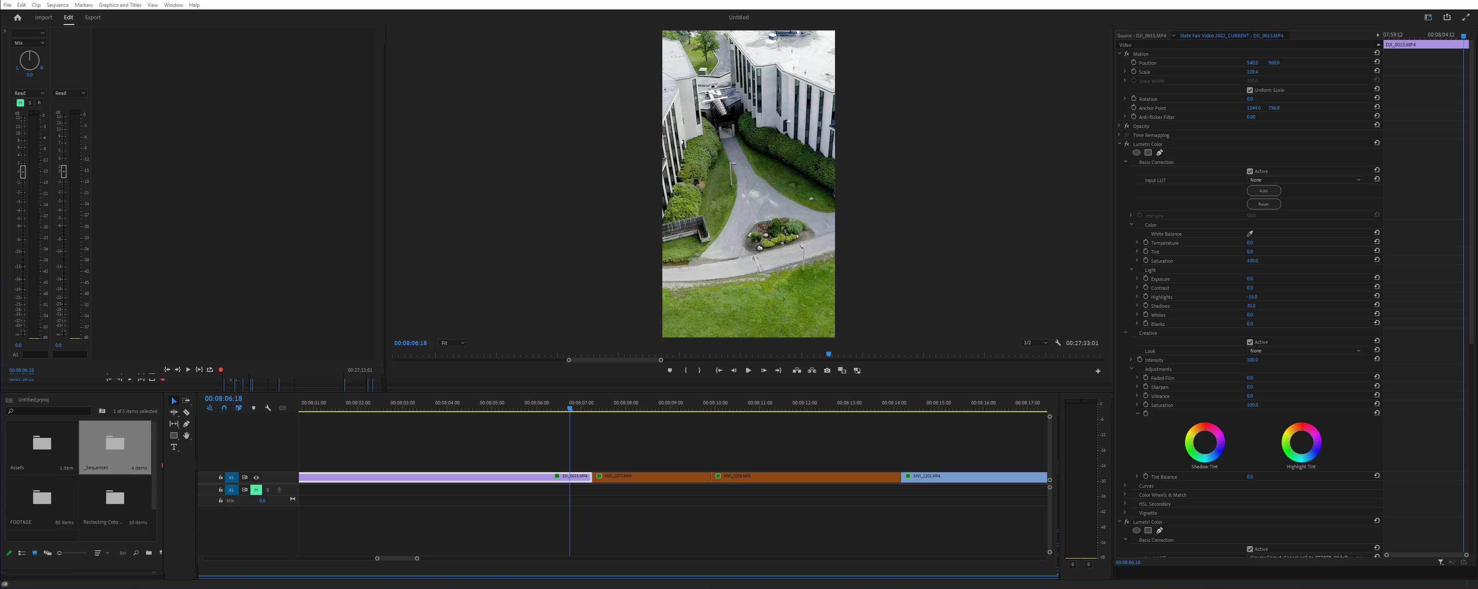Screen dimensions: 1478x589
Task: Open the Fit zoom level dropdown
Action: 452,343
